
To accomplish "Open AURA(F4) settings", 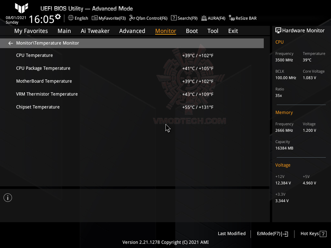I will [x=213, y=18].
